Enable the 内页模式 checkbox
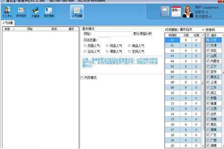 82,78
